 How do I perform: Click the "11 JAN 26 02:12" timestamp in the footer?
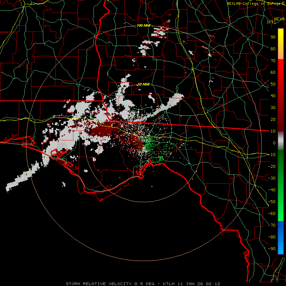[x=200, y=284]
